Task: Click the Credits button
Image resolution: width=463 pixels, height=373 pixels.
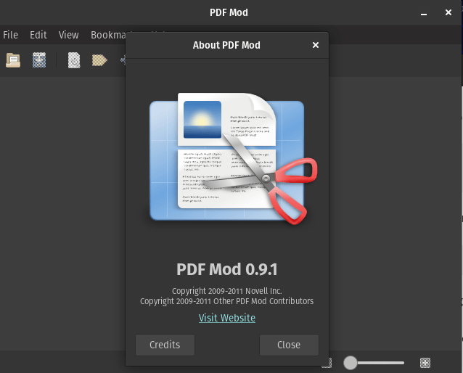Action: (165, 345)
